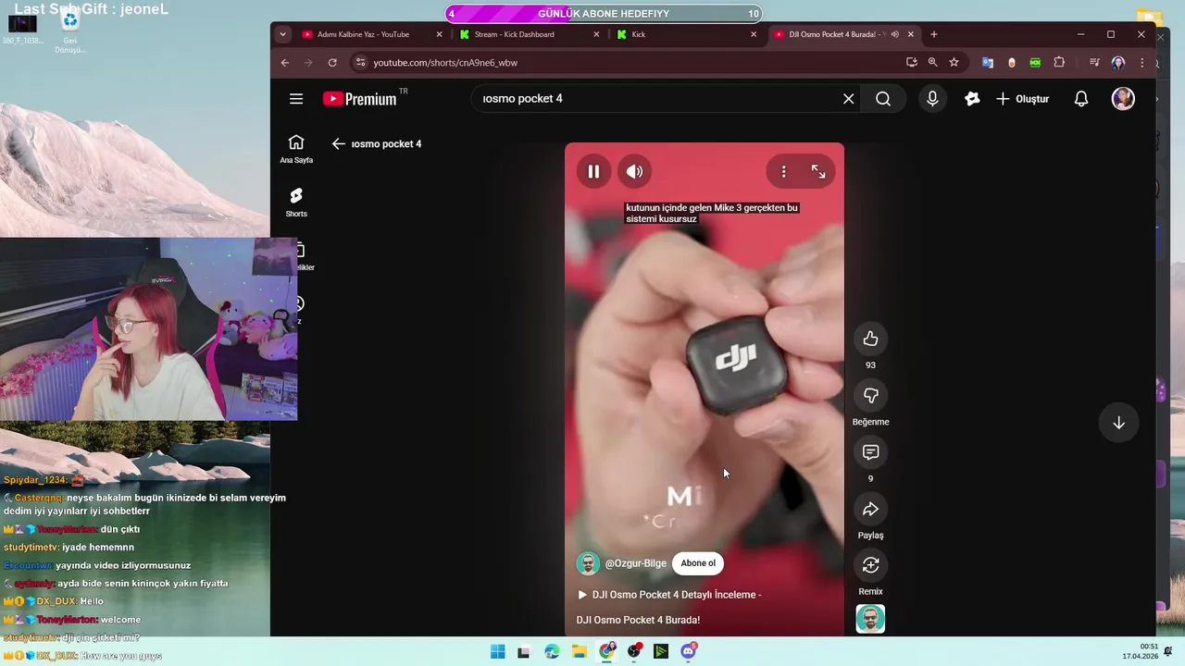1185x666 pixels.
Task: Click the address bar URL
Action: pos(445,63)
